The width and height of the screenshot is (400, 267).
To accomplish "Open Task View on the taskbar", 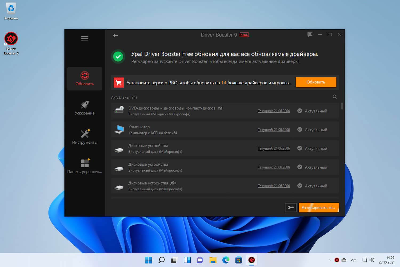I will coord(174,260).
